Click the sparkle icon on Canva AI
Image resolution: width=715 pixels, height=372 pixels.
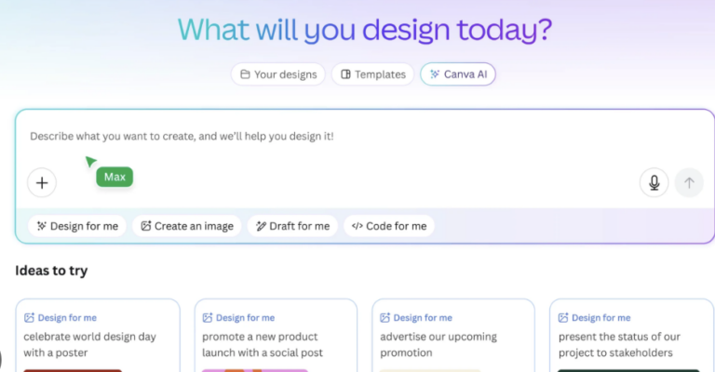click(435, 74)
